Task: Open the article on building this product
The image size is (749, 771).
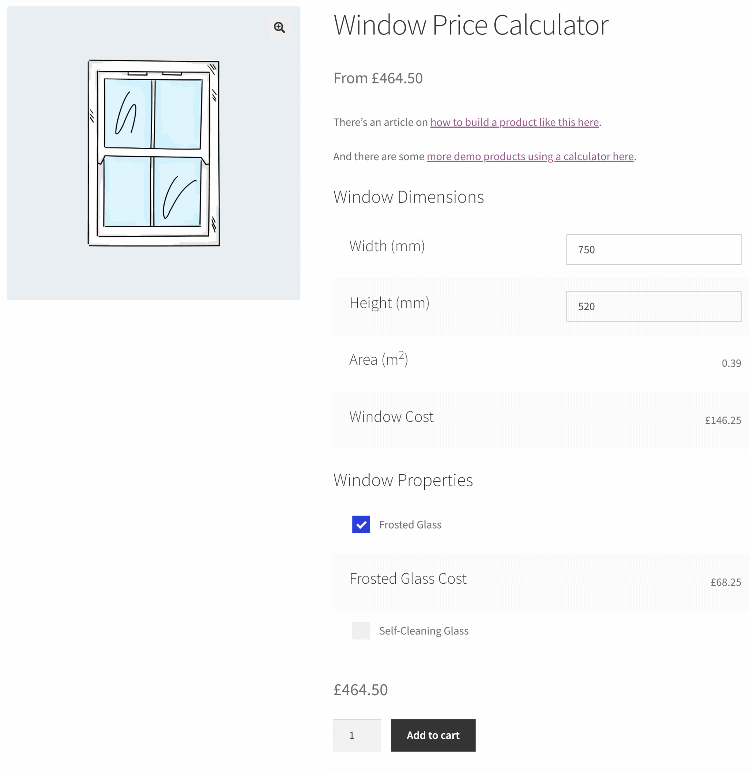Action: point(514,122)
